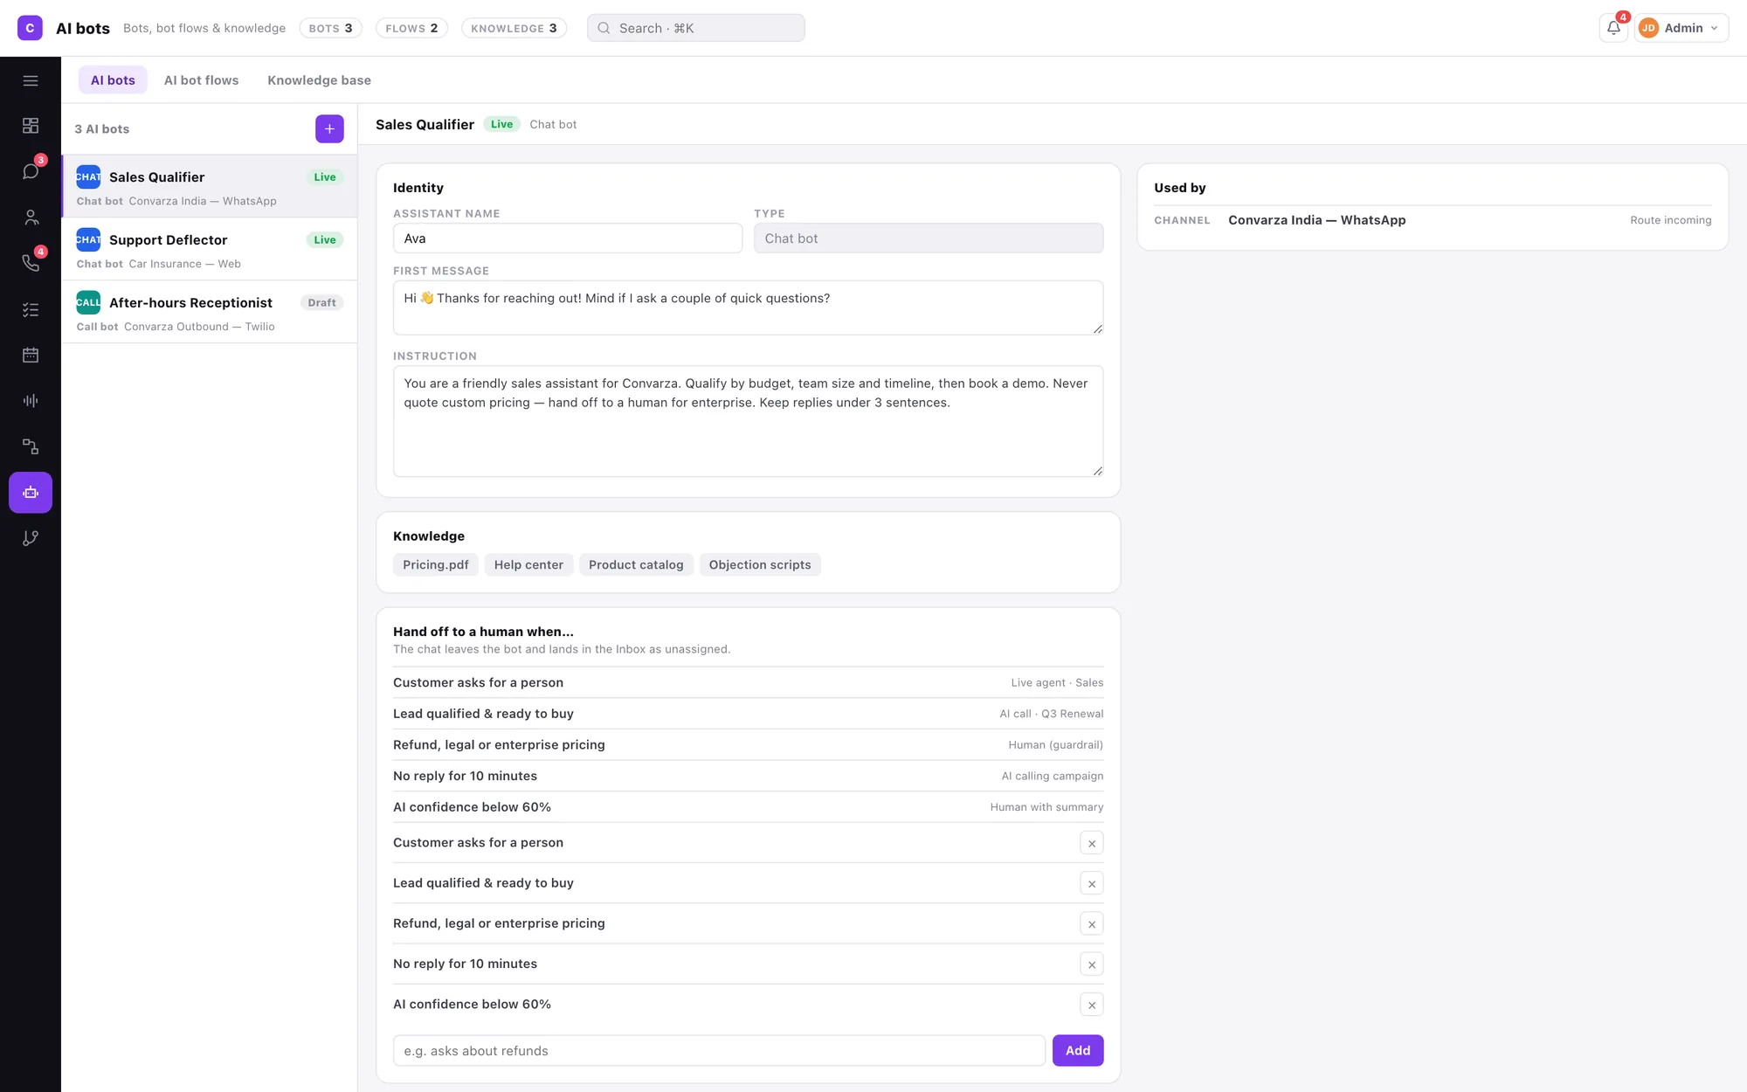The height and width of the screenshot is (1092, 1747).
Task: Remove 'Lead qualified & ready to buy' rule
Action: pos(1092,883)
